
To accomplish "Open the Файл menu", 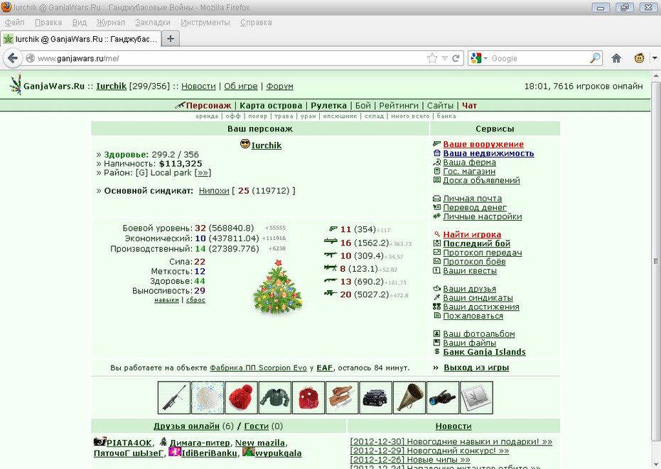I will [14, 22].
